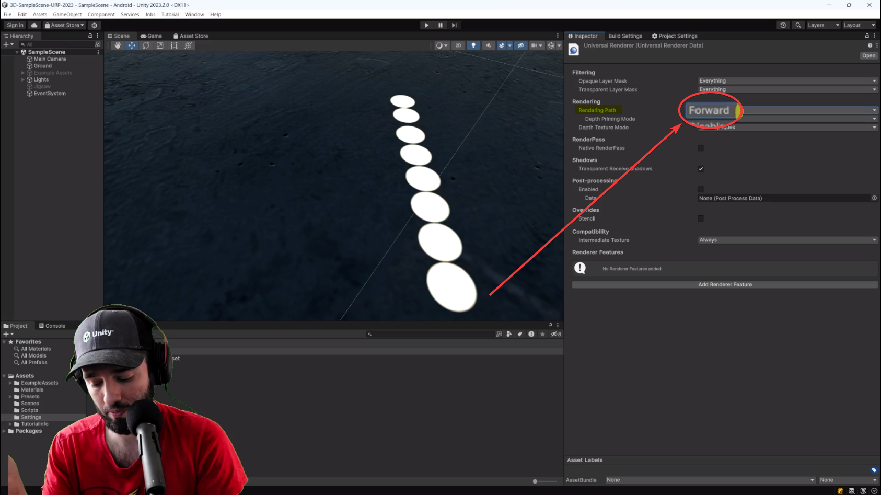Click the Add Renderer Feature button
Screen dimensions: 881x495
[x=725, y=284]
